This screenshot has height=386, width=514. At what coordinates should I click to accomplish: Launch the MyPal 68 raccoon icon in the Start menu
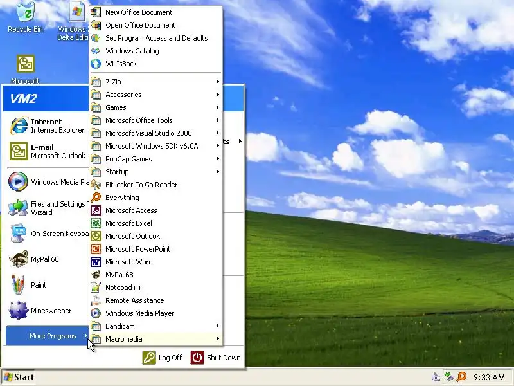pyautogui.click(x=19, y=259)
